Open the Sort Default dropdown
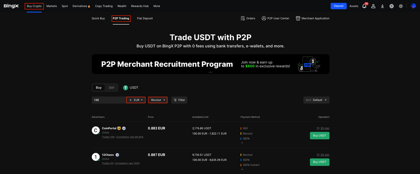 click(x=316, y=100)
